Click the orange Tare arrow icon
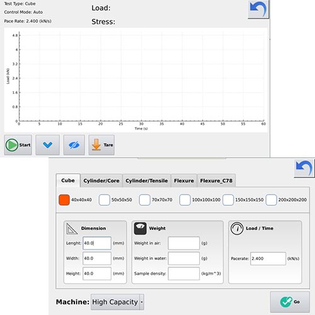 coord(96,145)
